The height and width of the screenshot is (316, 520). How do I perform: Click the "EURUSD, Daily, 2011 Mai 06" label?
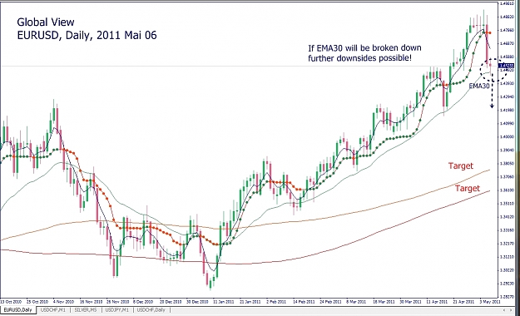tap(87, 35)
